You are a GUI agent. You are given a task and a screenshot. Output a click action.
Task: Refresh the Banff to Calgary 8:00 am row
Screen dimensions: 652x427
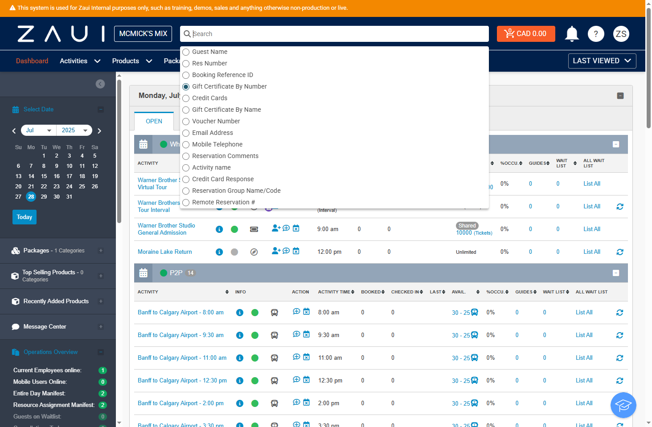coord(620,313)
